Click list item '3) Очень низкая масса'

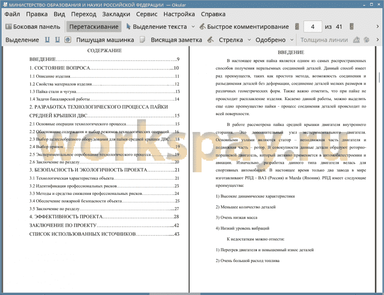coord(236,218)
